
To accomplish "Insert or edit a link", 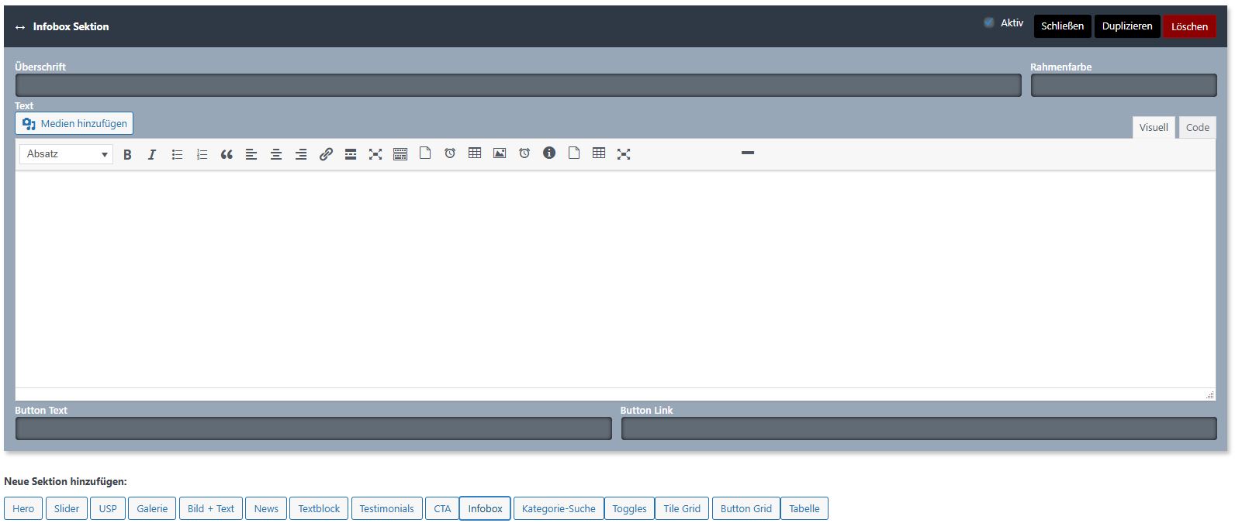I will point(326,154).
